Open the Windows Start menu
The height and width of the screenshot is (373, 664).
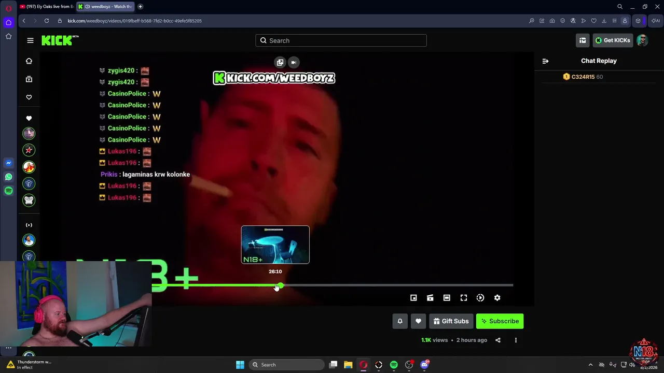coord(240,365)
